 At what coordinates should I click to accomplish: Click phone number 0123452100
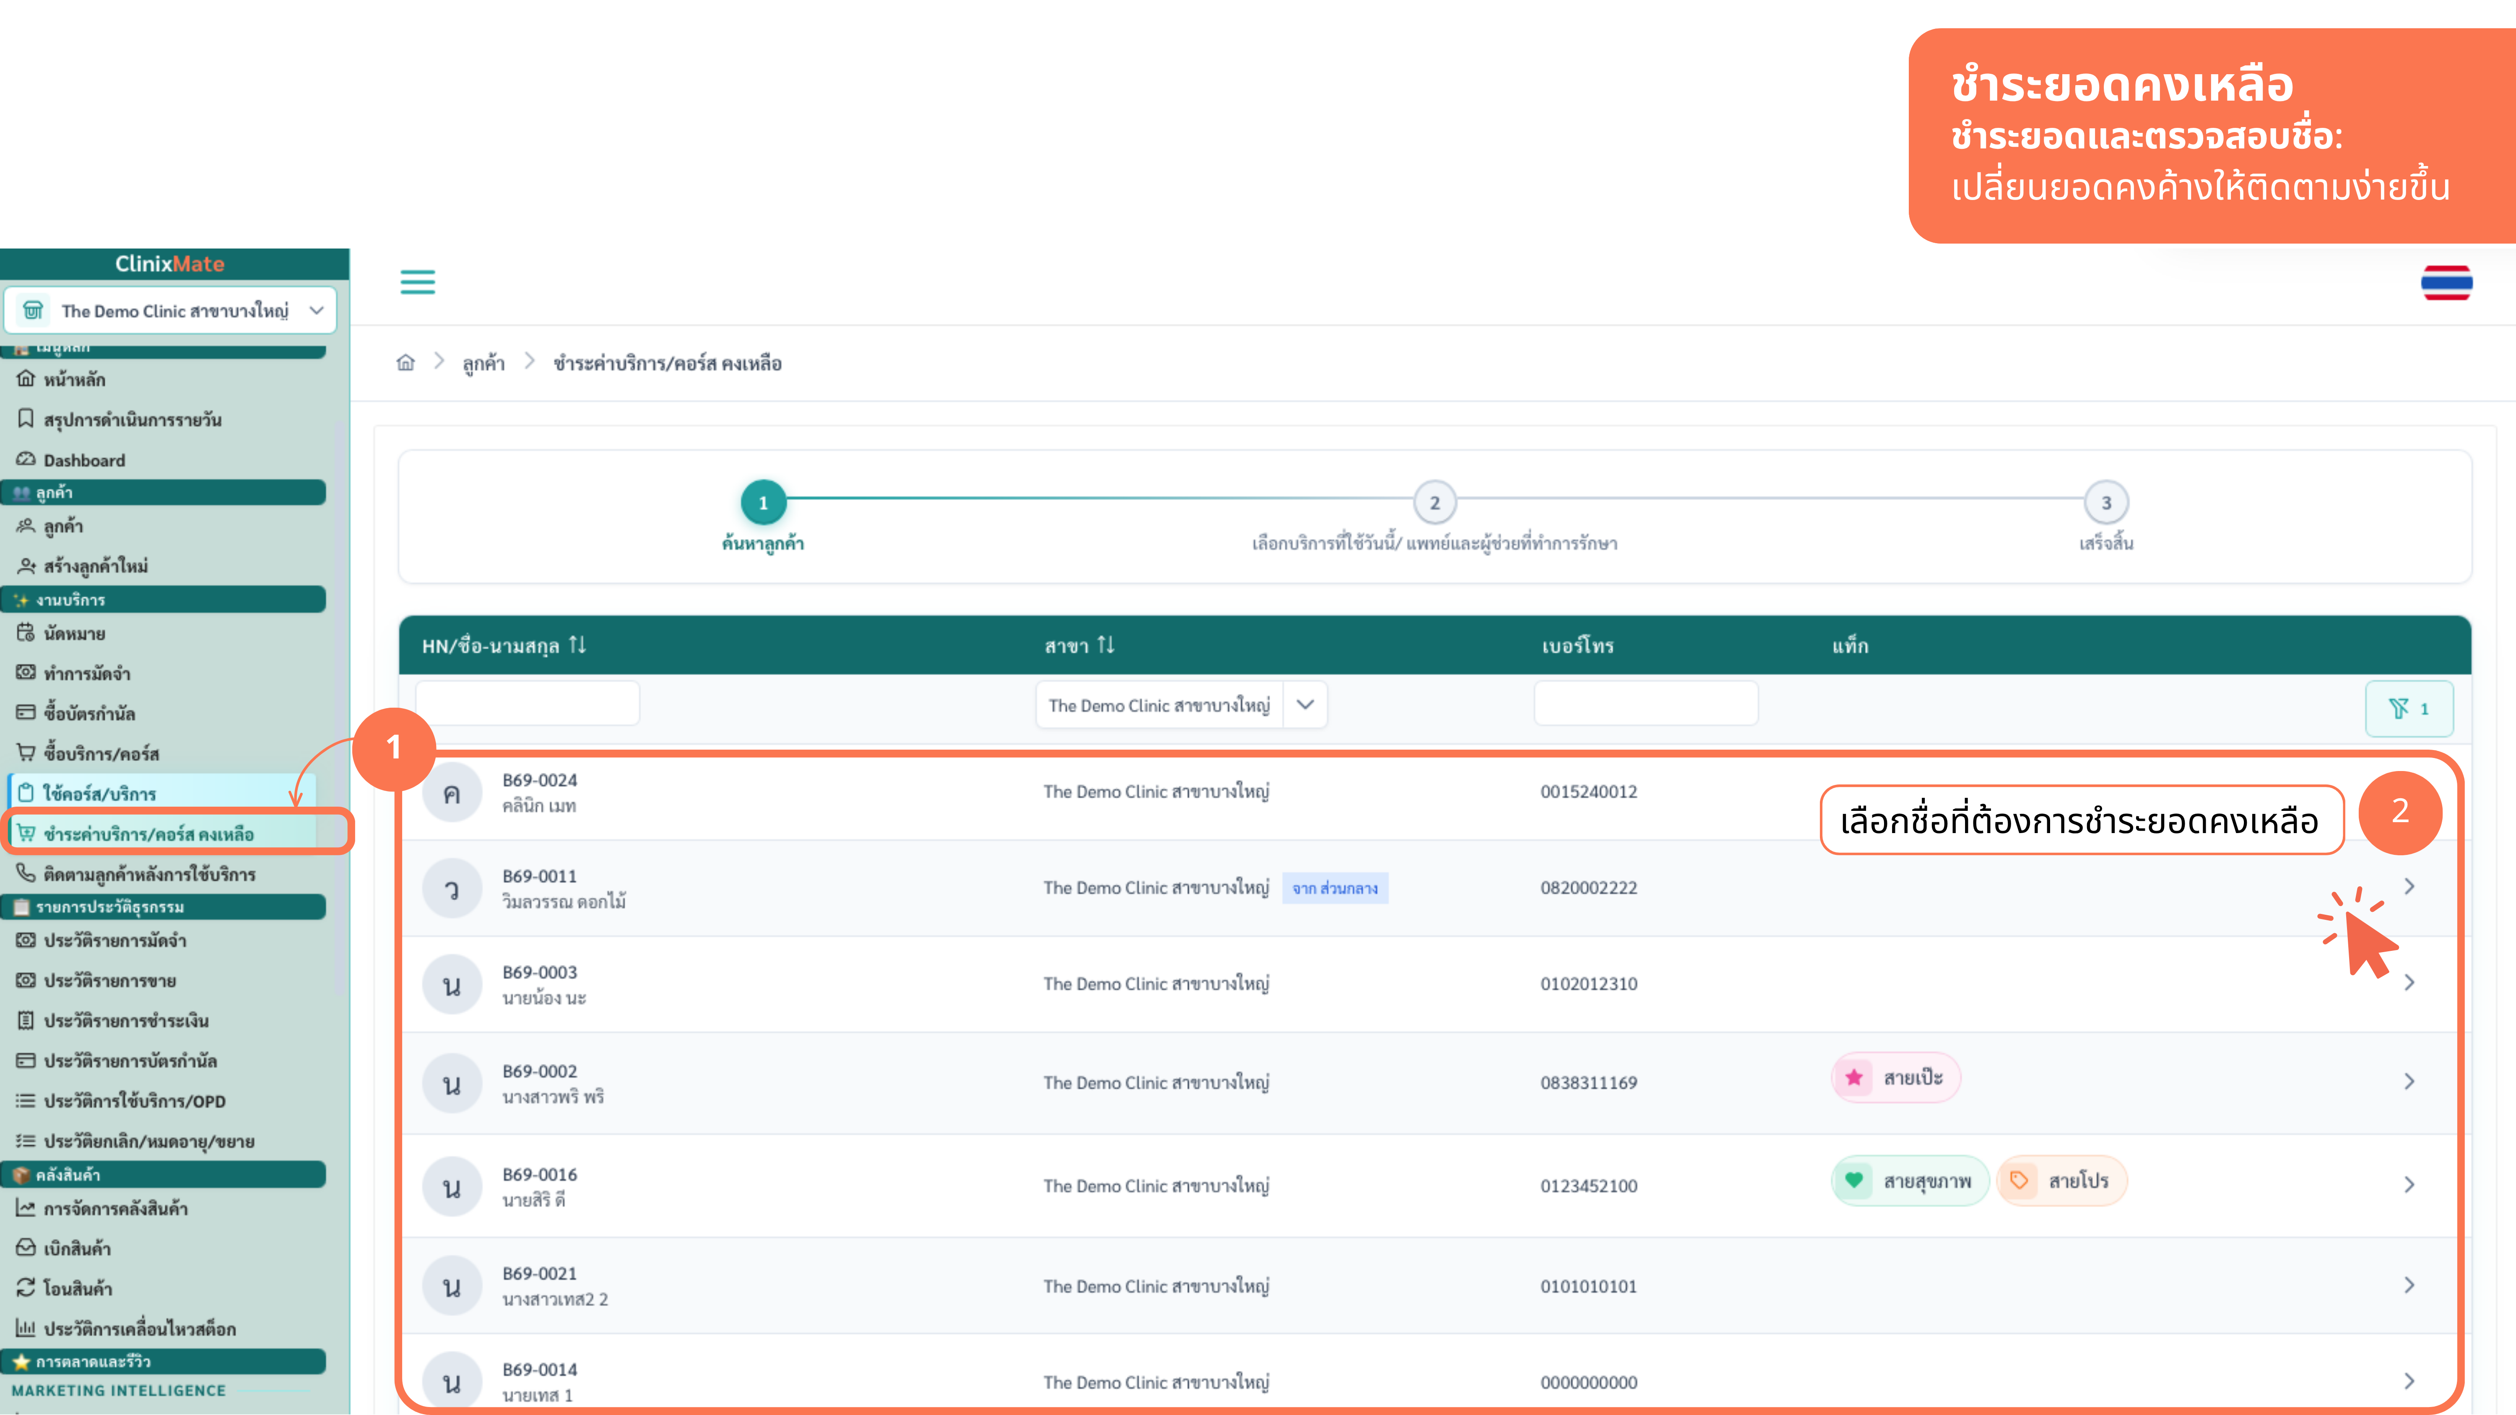pyautogui.click(x=1589, y=1186)
